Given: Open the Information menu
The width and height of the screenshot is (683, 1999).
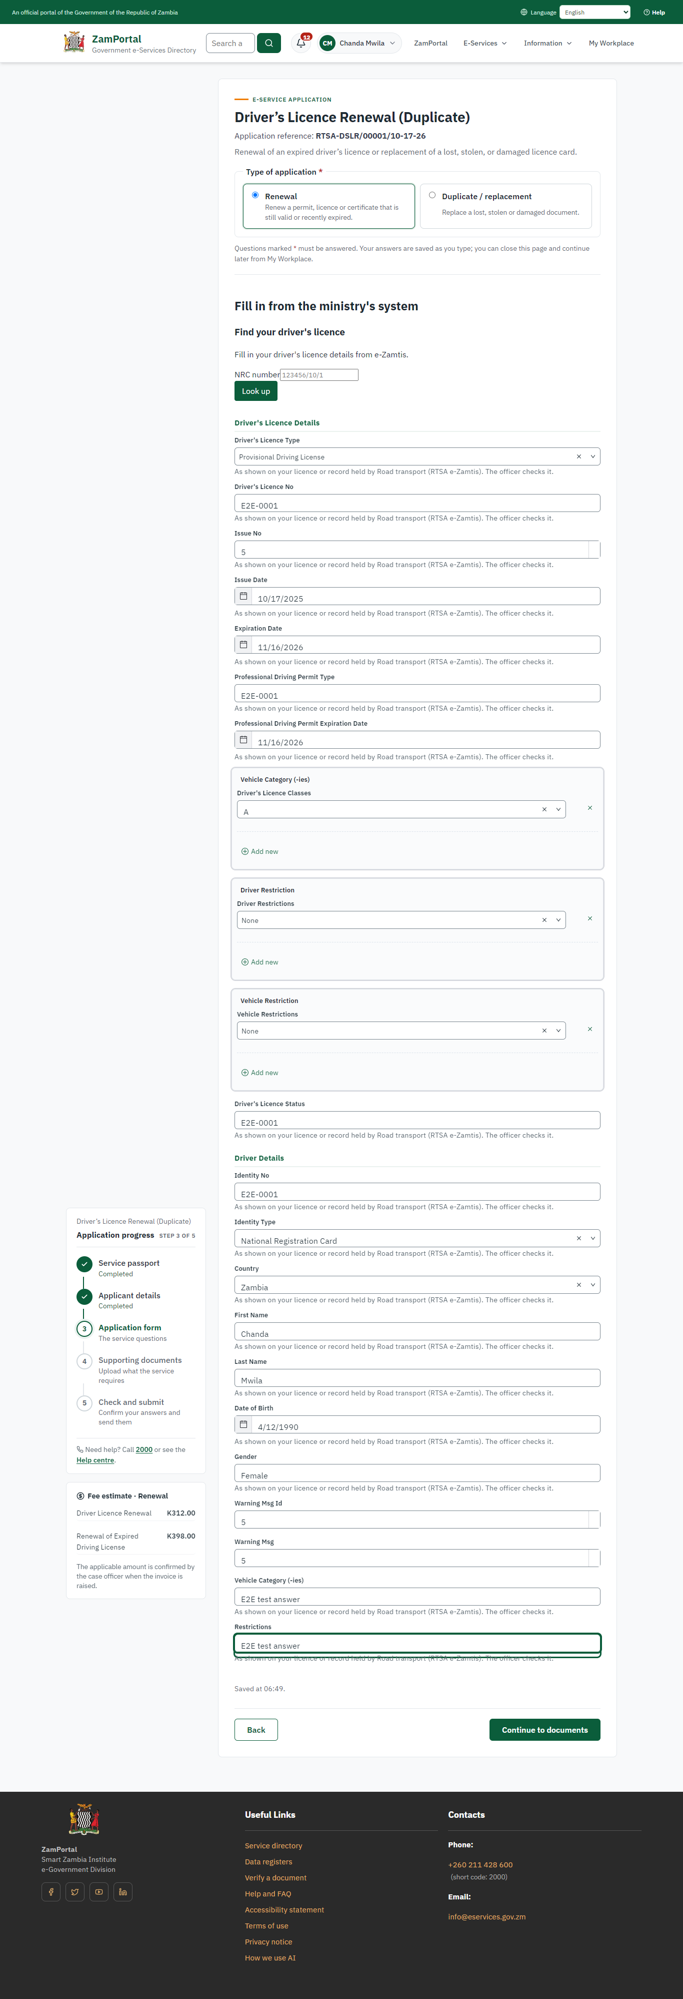Looking at the screenshot, I should click(x=547, y=44).
